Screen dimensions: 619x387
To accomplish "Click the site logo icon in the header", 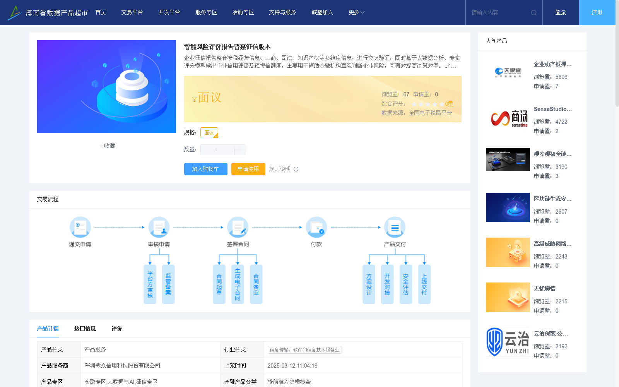I will (x=15, y=13).
